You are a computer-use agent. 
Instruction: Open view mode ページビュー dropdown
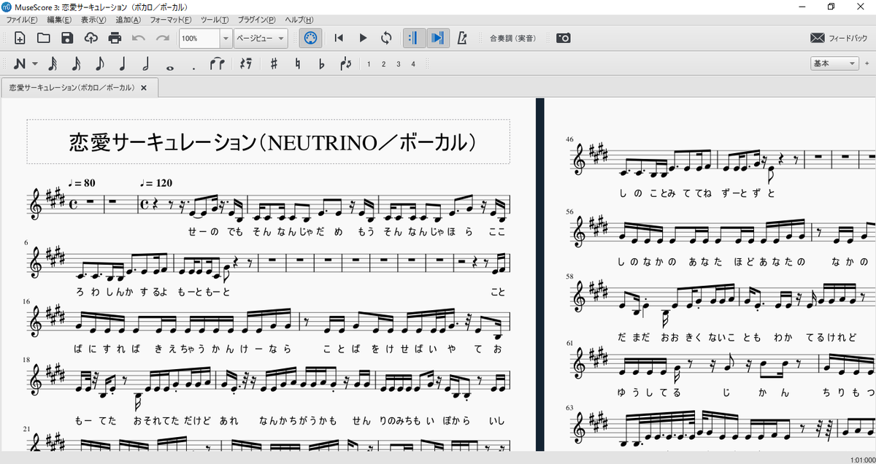(260, 38)
